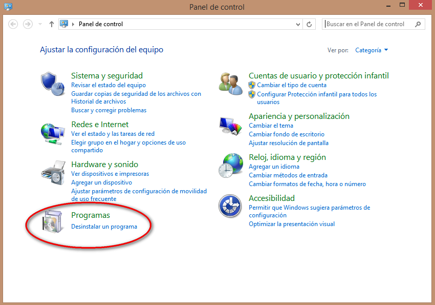Open Cuentas de usuario y protección infantil
This screenshot has width=435, height=305.
click(319, 75)
